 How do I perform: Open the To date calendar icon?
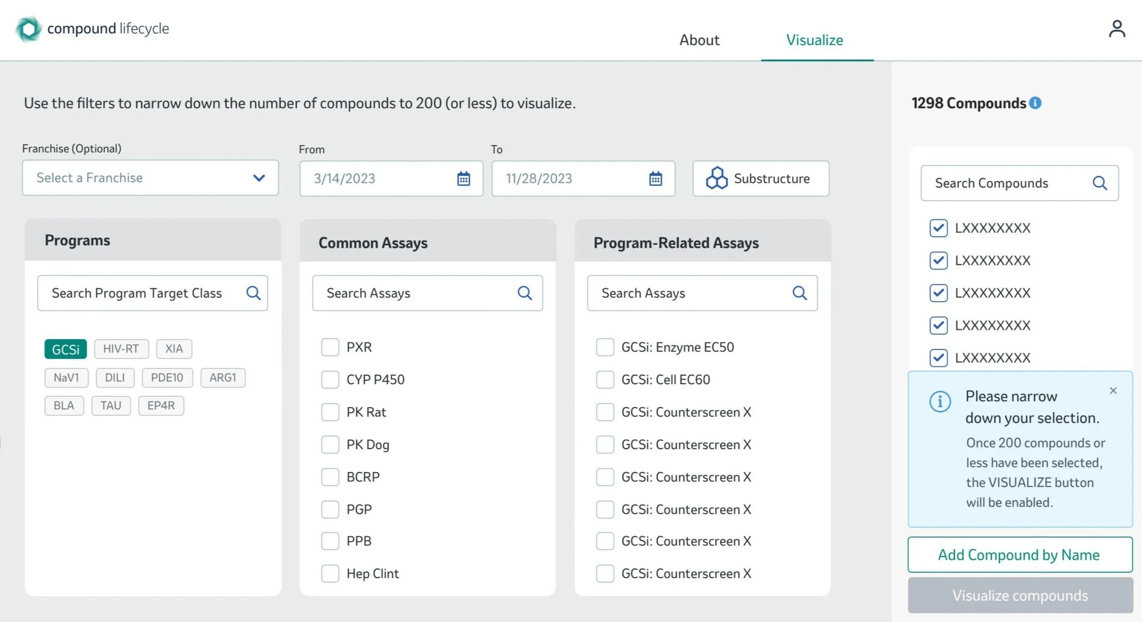click(x=655, y=179)
